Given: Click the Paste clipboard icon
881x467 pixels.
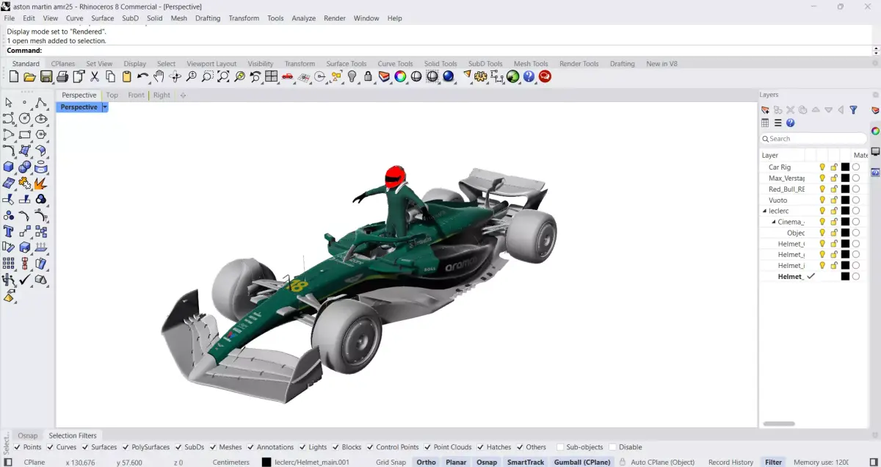Looking at the screenshot, I should [x=127, y=76].
